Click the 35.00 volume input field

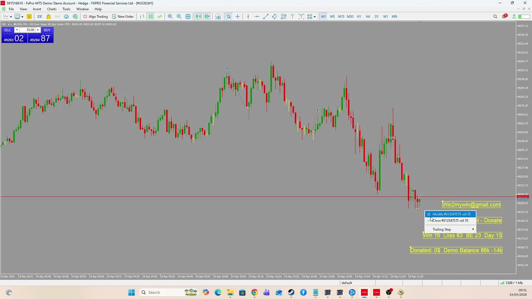28,30
